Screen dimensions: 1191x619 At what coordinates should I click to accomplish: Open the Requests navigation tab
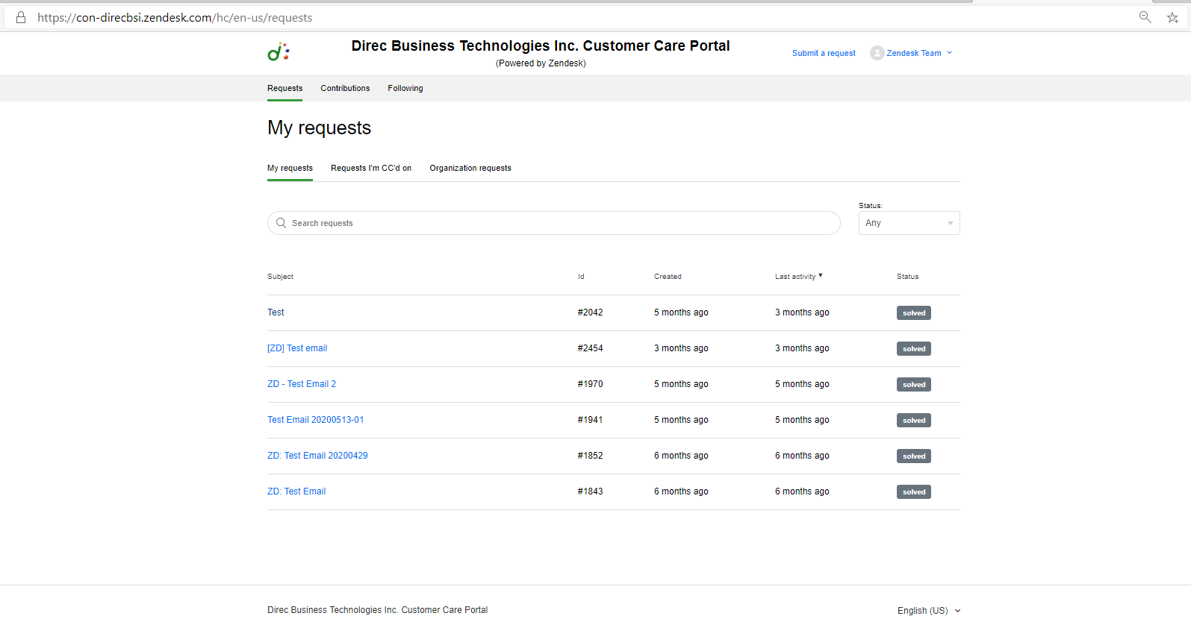(285, 88)
